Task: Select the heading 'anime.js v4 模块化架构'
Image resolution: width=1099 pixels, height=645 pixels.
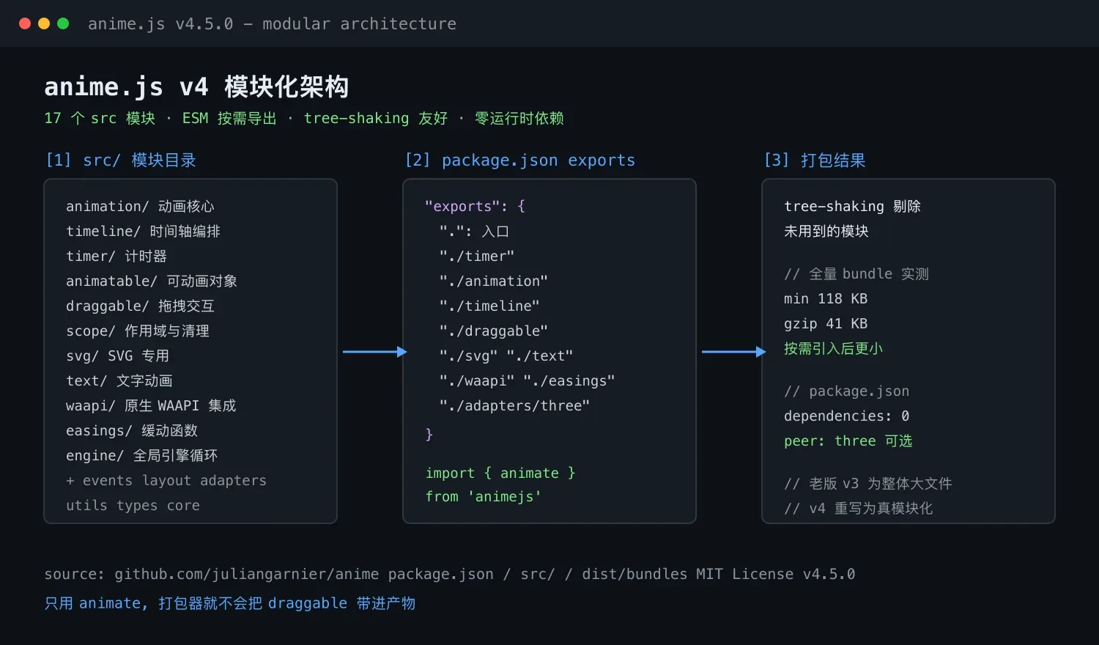Action: click(196, 86)
